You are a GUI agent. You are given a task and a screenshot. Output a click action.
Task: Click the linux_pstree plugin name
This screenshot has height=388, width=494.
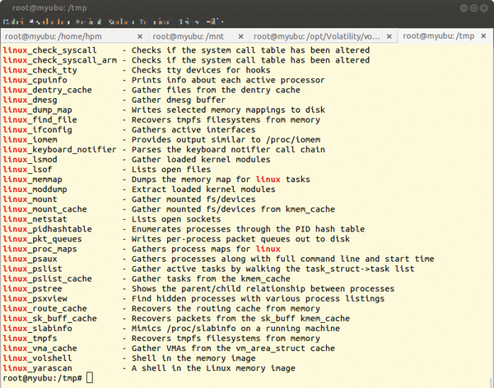pyautogui.click(x=32, y=288)
